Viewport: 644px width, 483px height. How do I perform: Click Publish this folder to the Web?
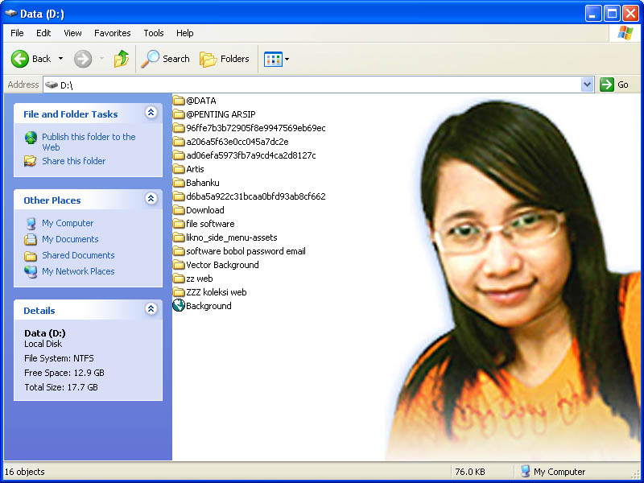89,142
